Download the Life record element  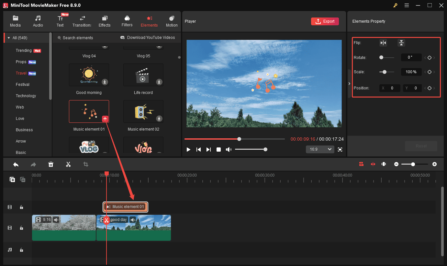(159, 82)
